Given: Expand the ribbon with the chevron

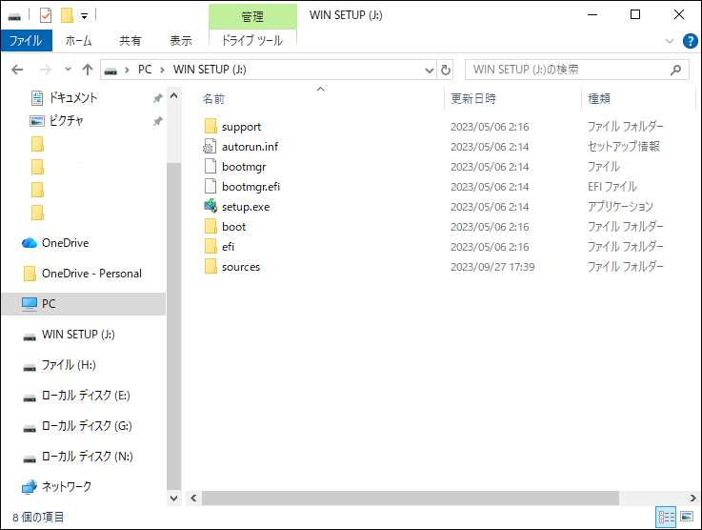Looking at the screenshot, I should pos(670,41).
